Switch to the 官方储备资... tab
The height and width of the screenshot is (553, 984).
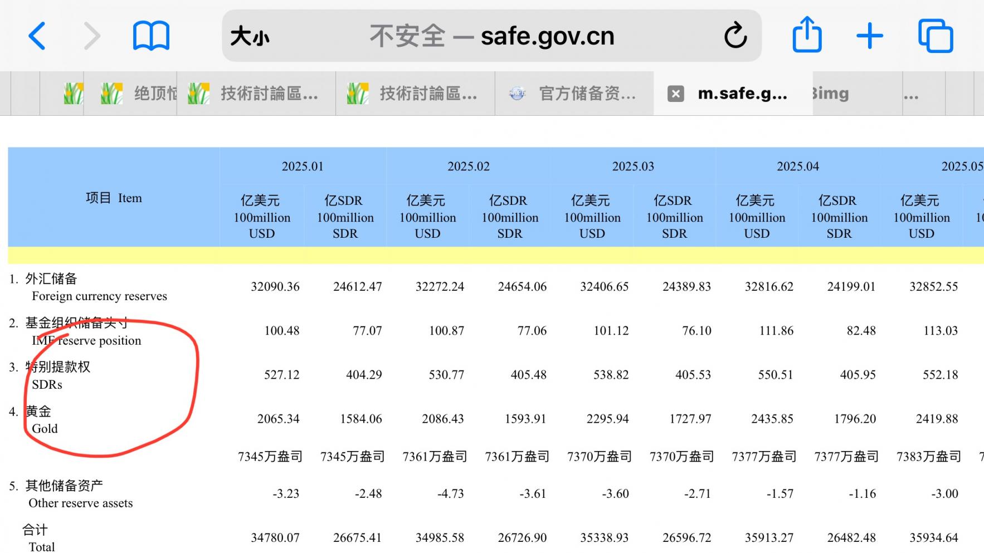[x=574, y=94]
